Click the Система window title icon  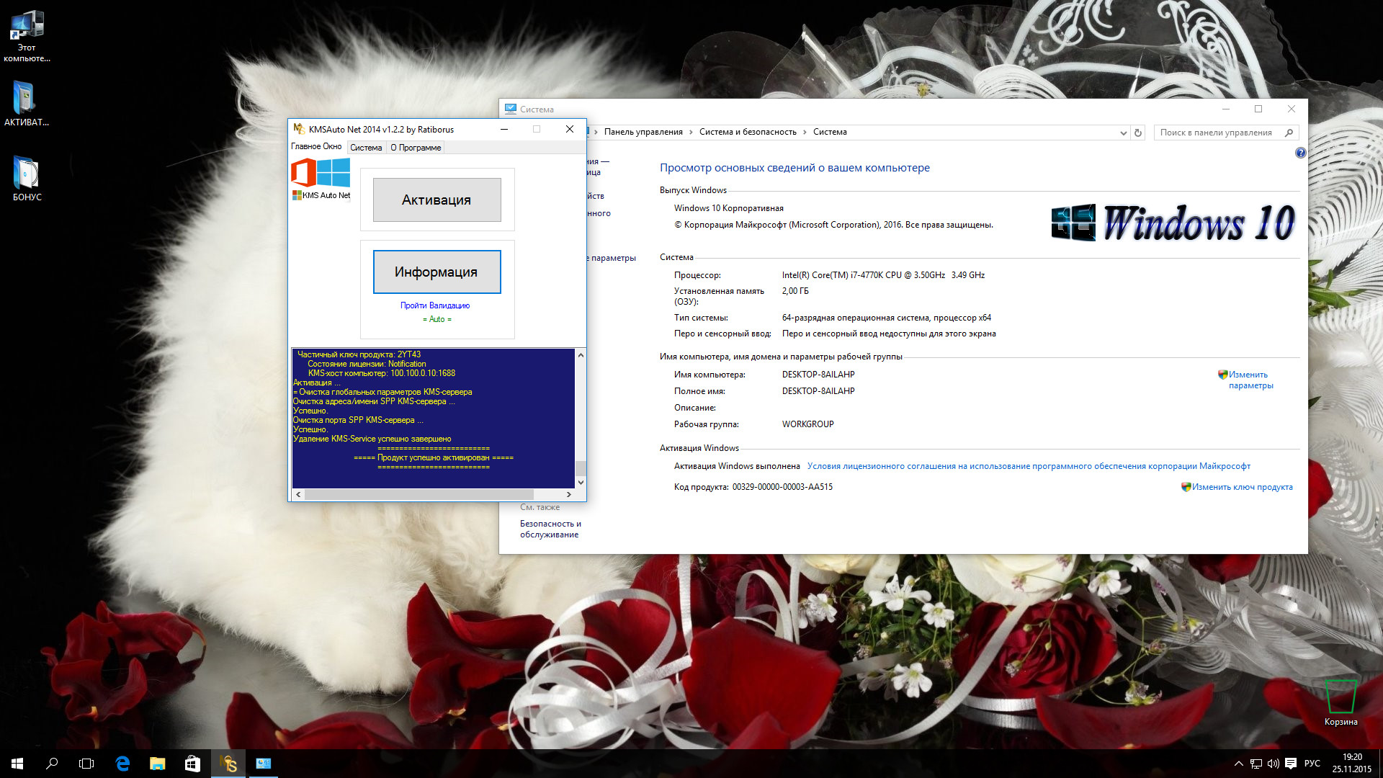[x=511, y=109]
